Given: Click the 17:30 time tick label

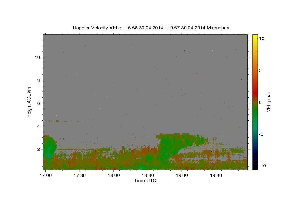Looking at the screenshot, I should pos(80,176).
